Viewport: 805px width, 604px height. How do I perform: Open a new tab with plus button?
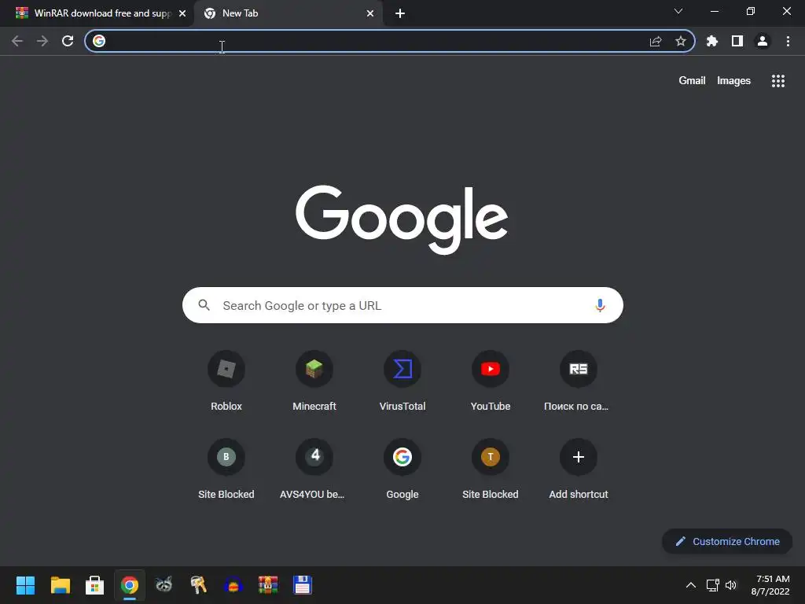400,13
